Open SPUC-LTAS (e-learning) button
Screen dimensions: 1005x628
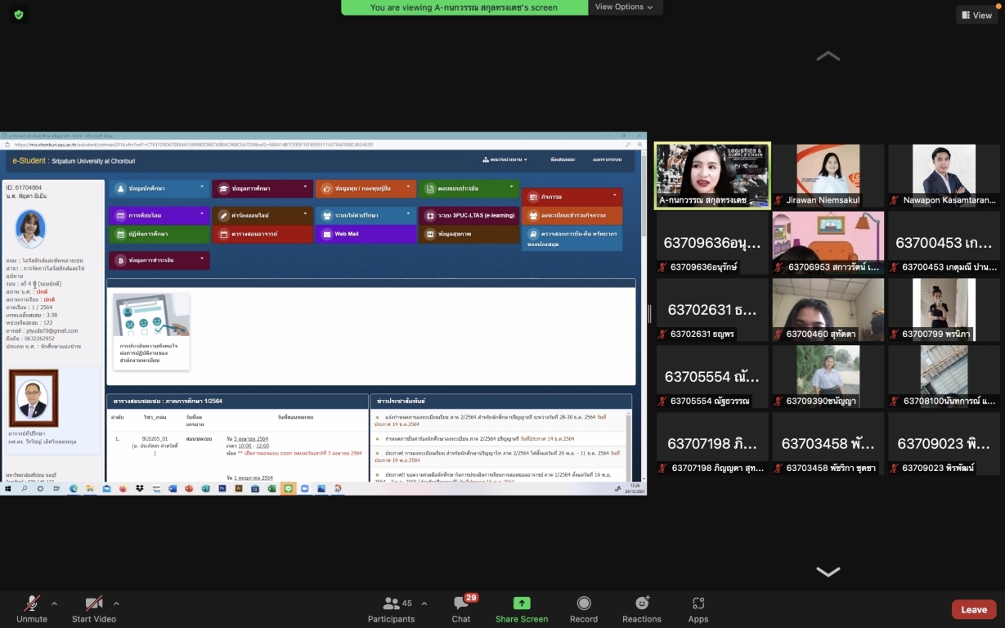point(469,215)
